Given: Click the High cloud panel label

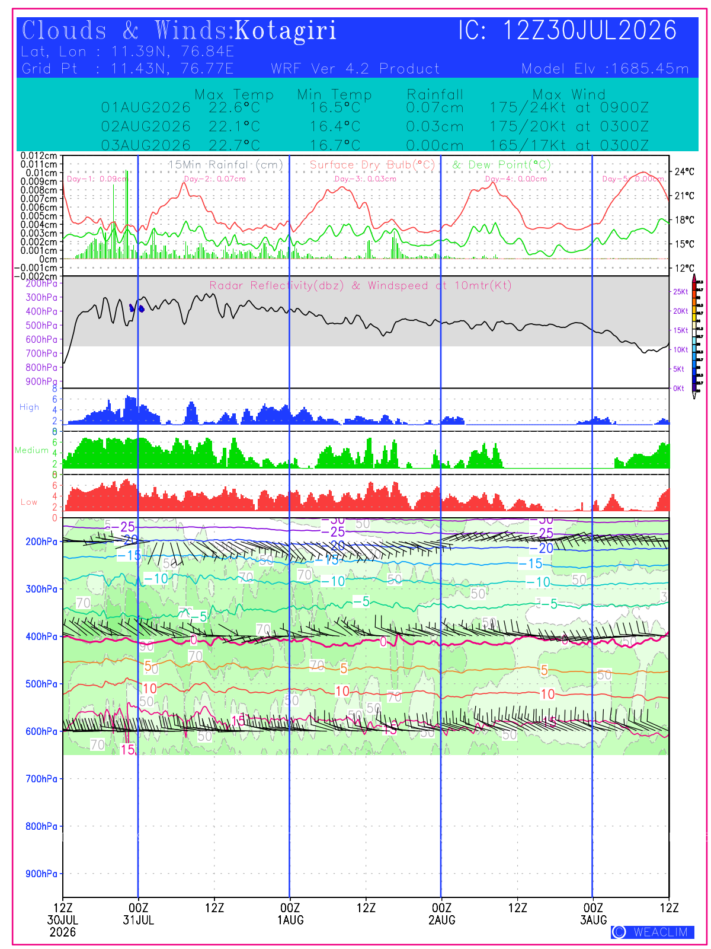Looking at the screenshot, I should pos(30,407).
